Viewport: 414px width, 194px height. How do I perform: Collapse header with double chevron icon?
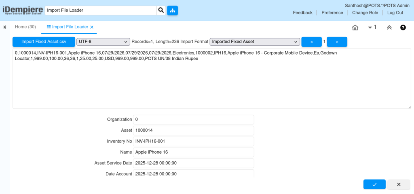[x=389, y=27]
